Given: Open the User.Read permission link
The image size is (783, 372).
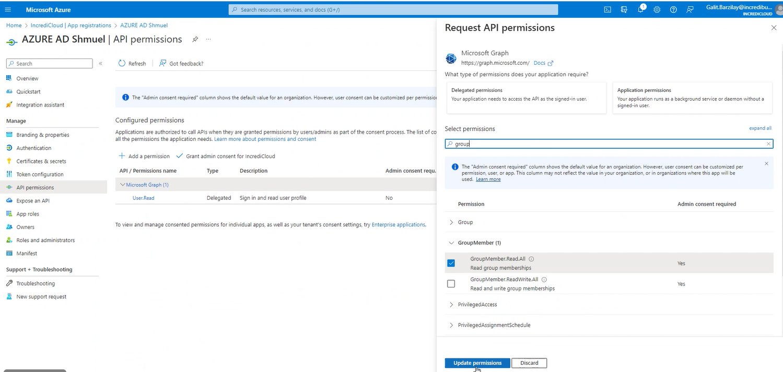Looking at the screenshot, I should 143,198.
